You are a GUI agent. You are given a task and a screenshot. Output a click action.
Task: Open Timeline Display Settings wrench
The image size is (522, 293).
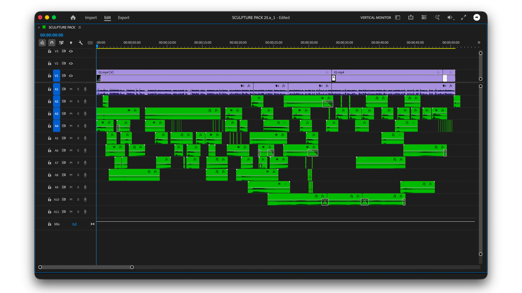click(x=80, y=43)
